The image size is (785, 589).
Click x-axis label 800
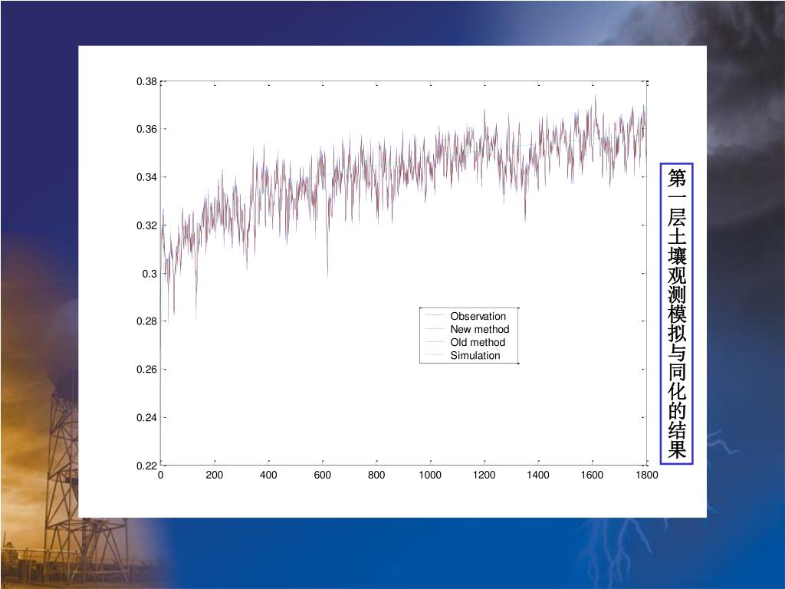coord(376,475)
